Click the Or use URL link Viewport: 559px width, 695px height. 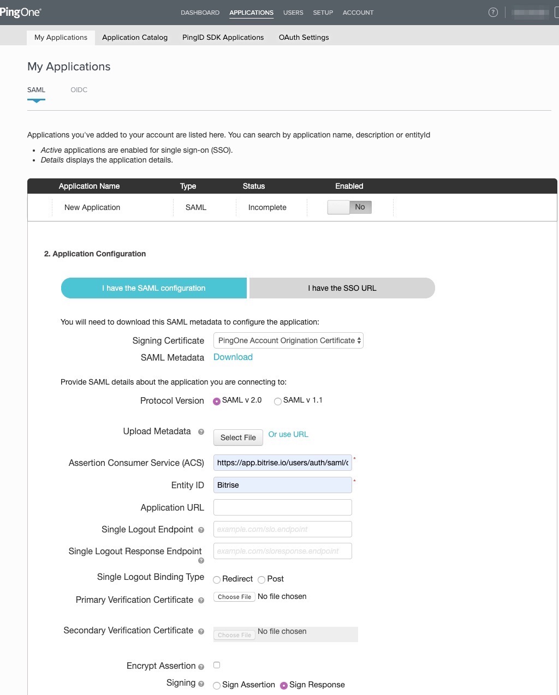click(x=288, y=434)
